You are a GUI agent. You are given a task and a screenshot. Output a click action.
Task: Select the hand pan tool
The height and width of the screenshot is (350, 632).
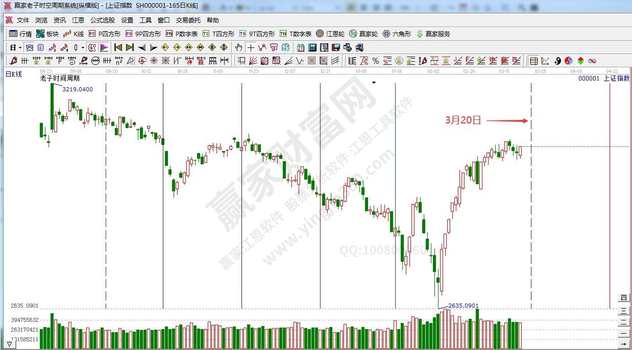[238, 47]
